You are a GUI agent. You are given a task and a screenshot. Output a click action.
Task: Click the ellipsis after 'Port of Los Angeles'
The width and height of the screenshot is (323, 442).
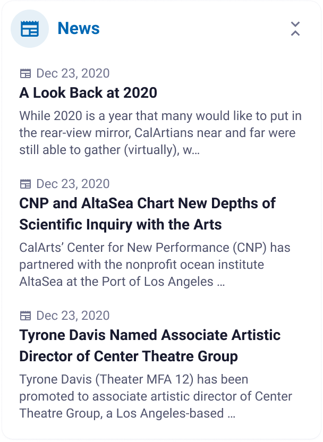click(x=221, y=282)
